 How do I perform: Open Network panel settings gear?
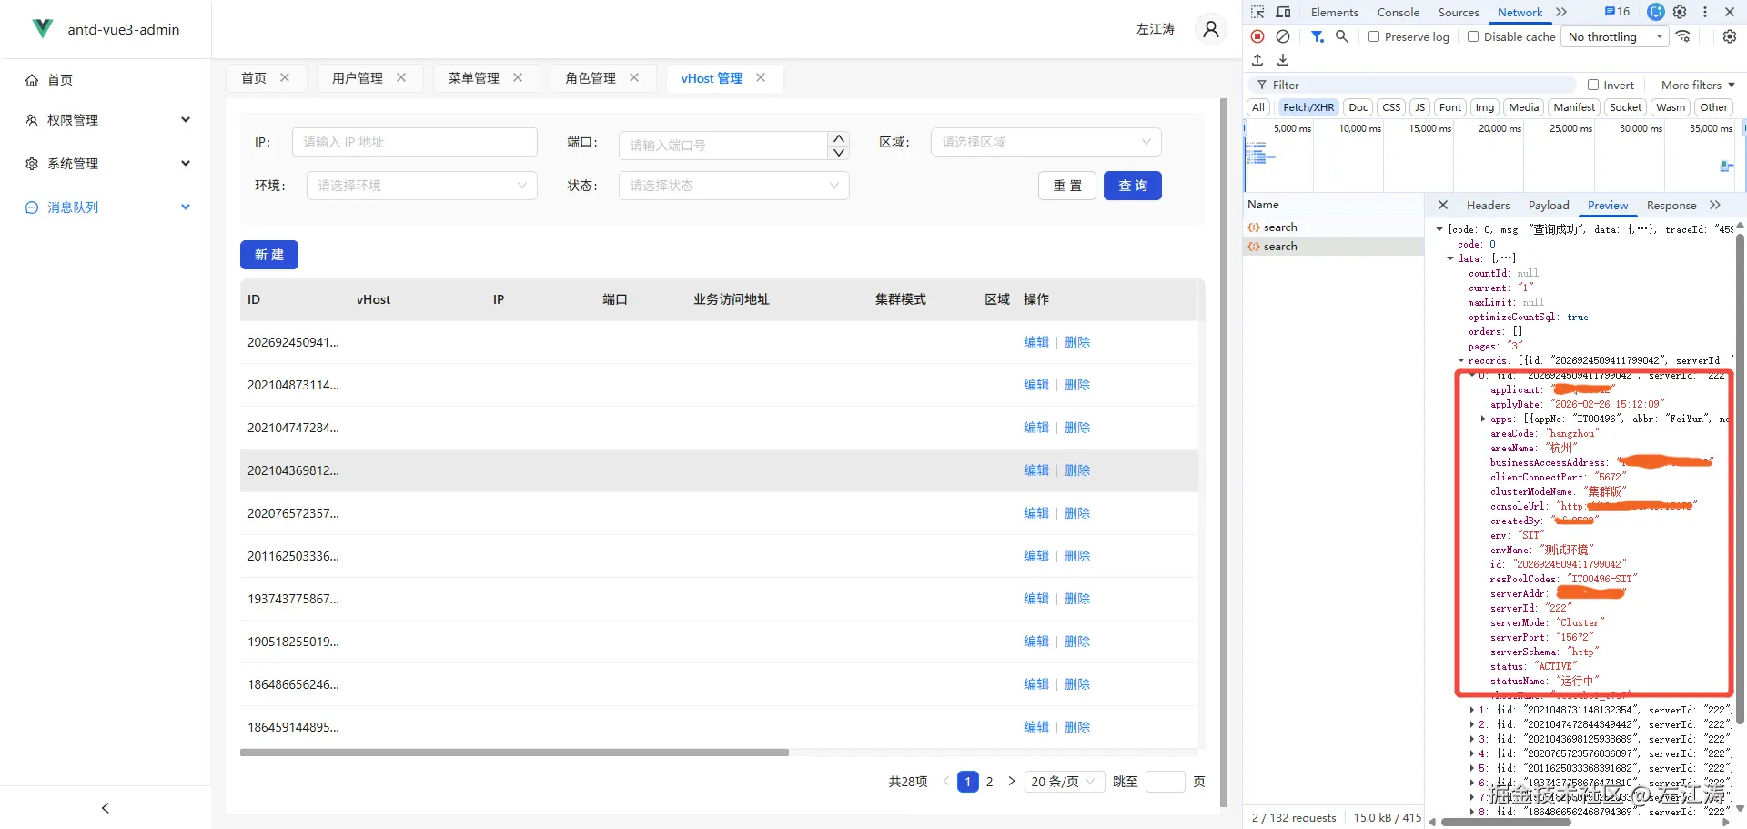click(x=1730, y=36)
